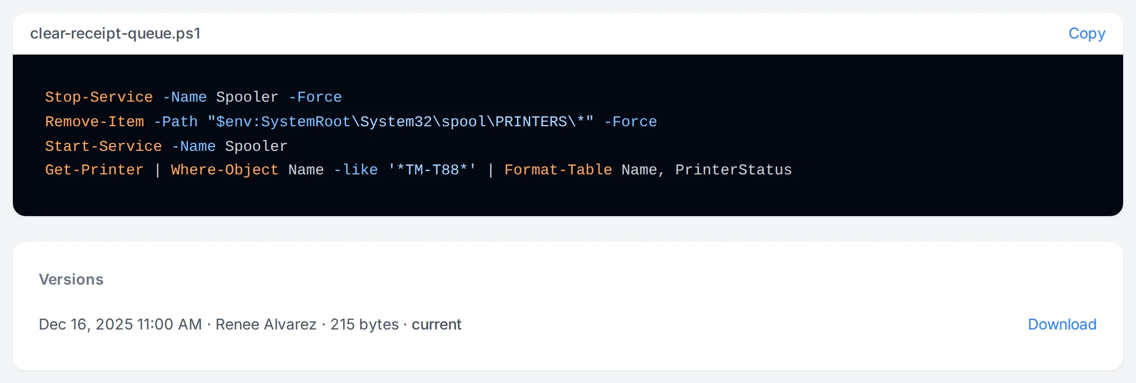Click the author name Renee Alvarez

tap(266, 324)
